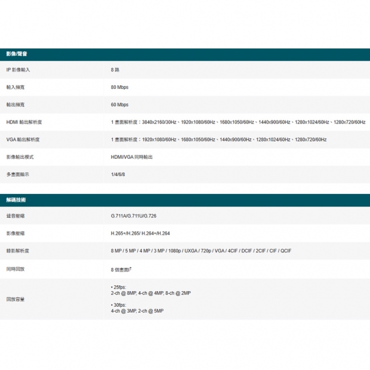Click the IP 影像輸入 label
This screenshot has height=370, width=370.
point(18,70)
